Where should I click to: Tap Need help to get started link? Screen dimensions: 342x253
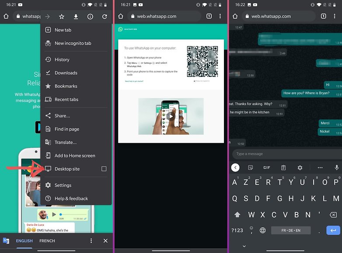pos(134,81)
